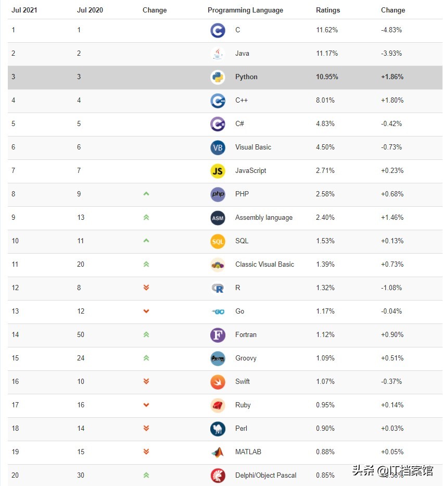
Task: Click the Fortran purple F icon
Action: coord(218,335)
